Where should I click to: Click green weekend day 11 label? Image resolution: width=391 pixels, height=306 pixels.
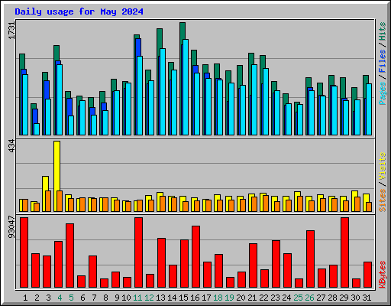coord(137,298)
